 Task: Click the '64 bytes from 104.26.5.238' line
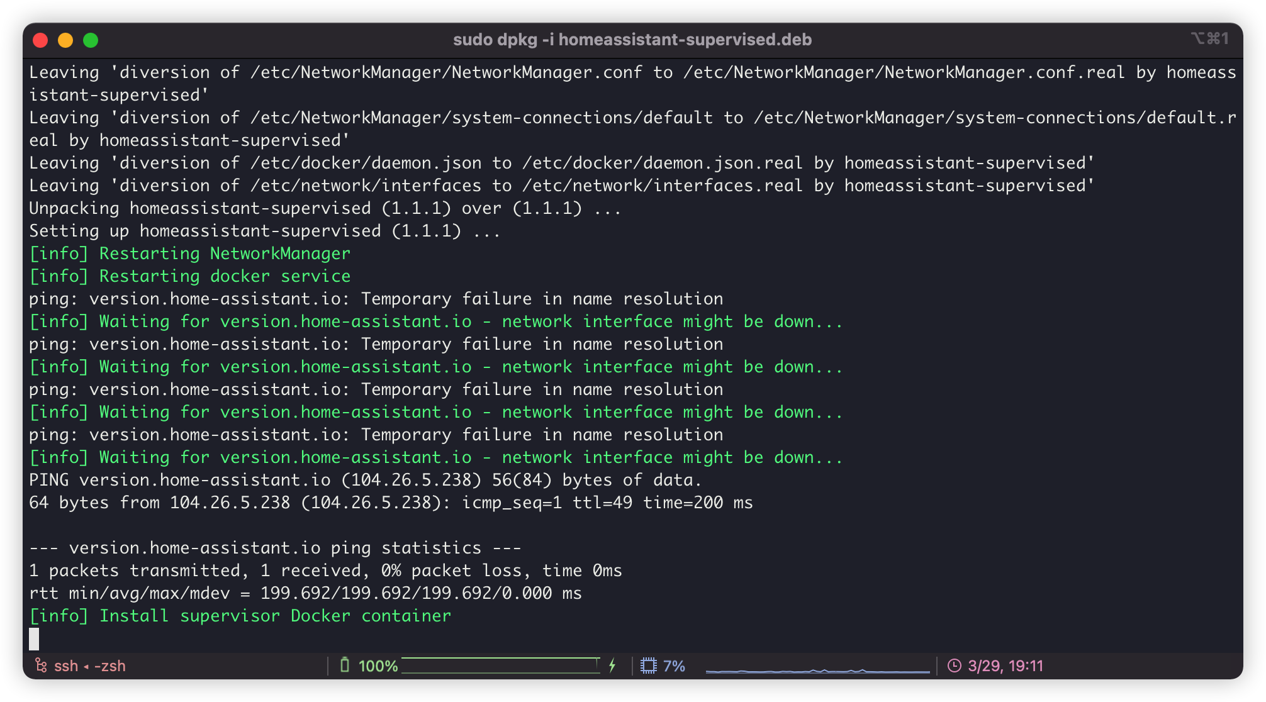(391, 503)
